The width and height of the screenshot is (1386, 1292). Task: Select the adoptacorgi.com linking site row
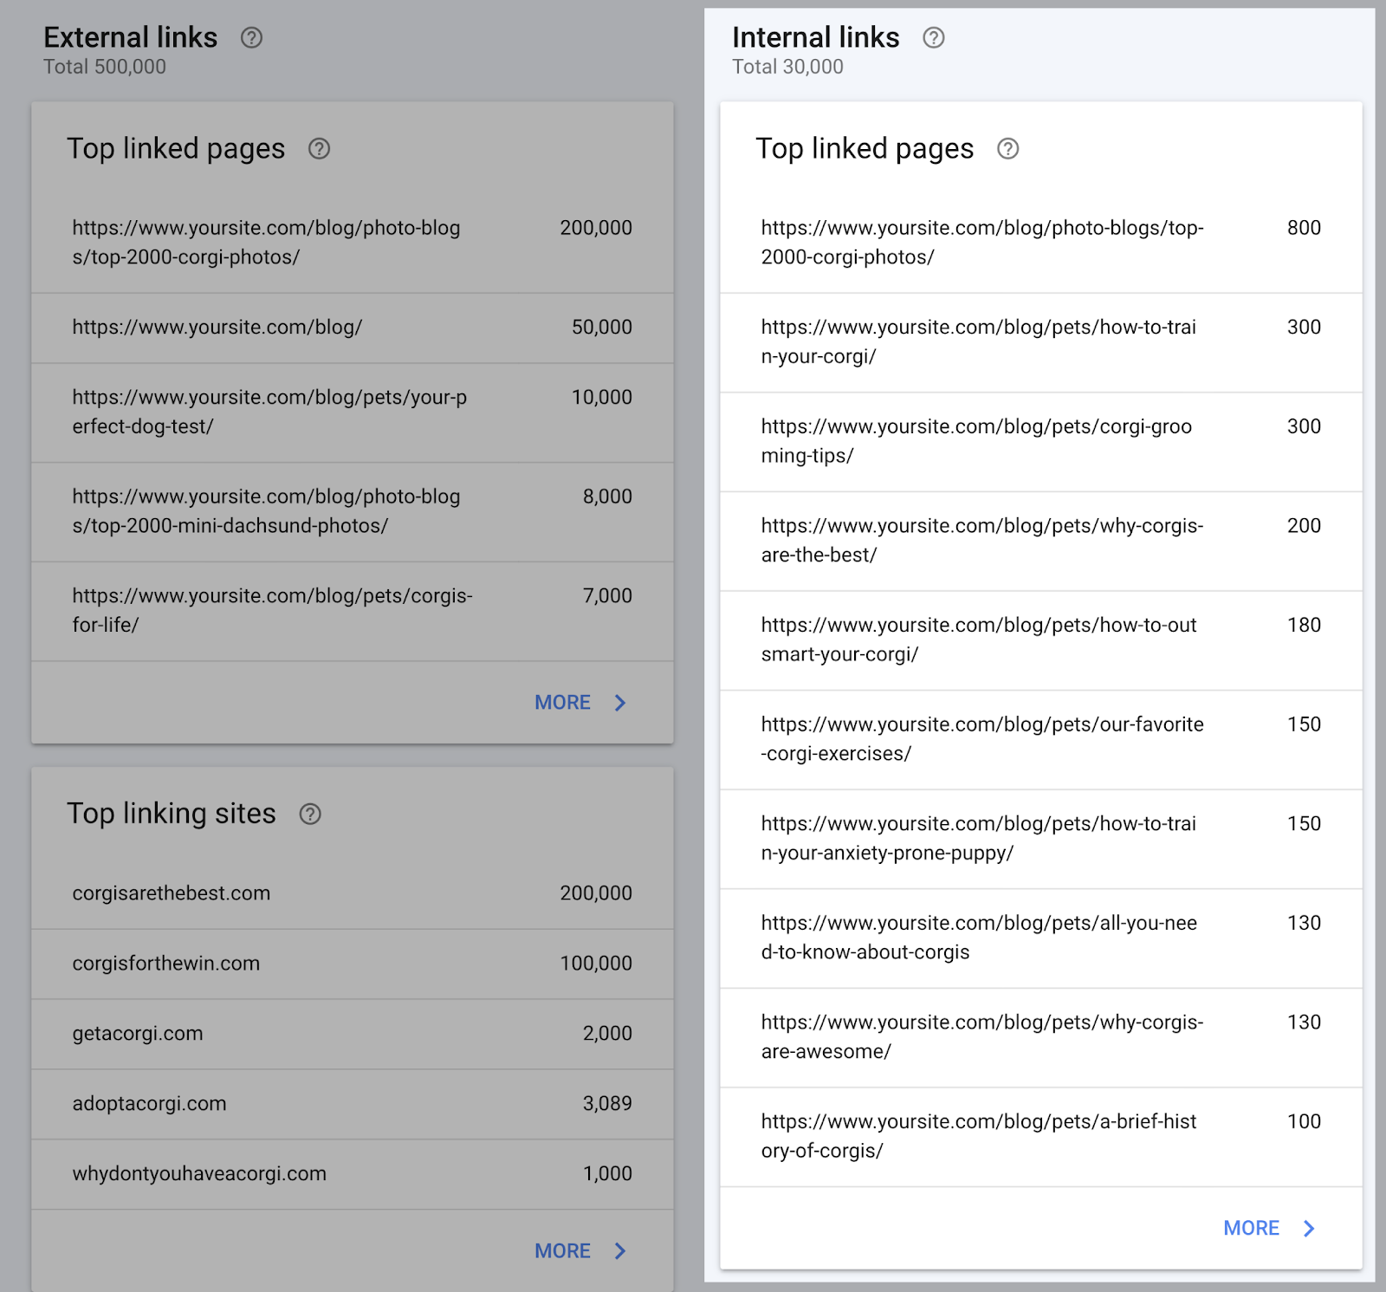(149, 1104)
